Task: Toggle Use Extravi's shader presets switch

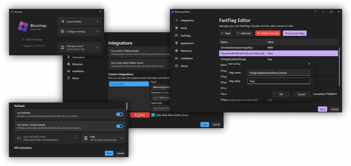Action: point(120,126)
